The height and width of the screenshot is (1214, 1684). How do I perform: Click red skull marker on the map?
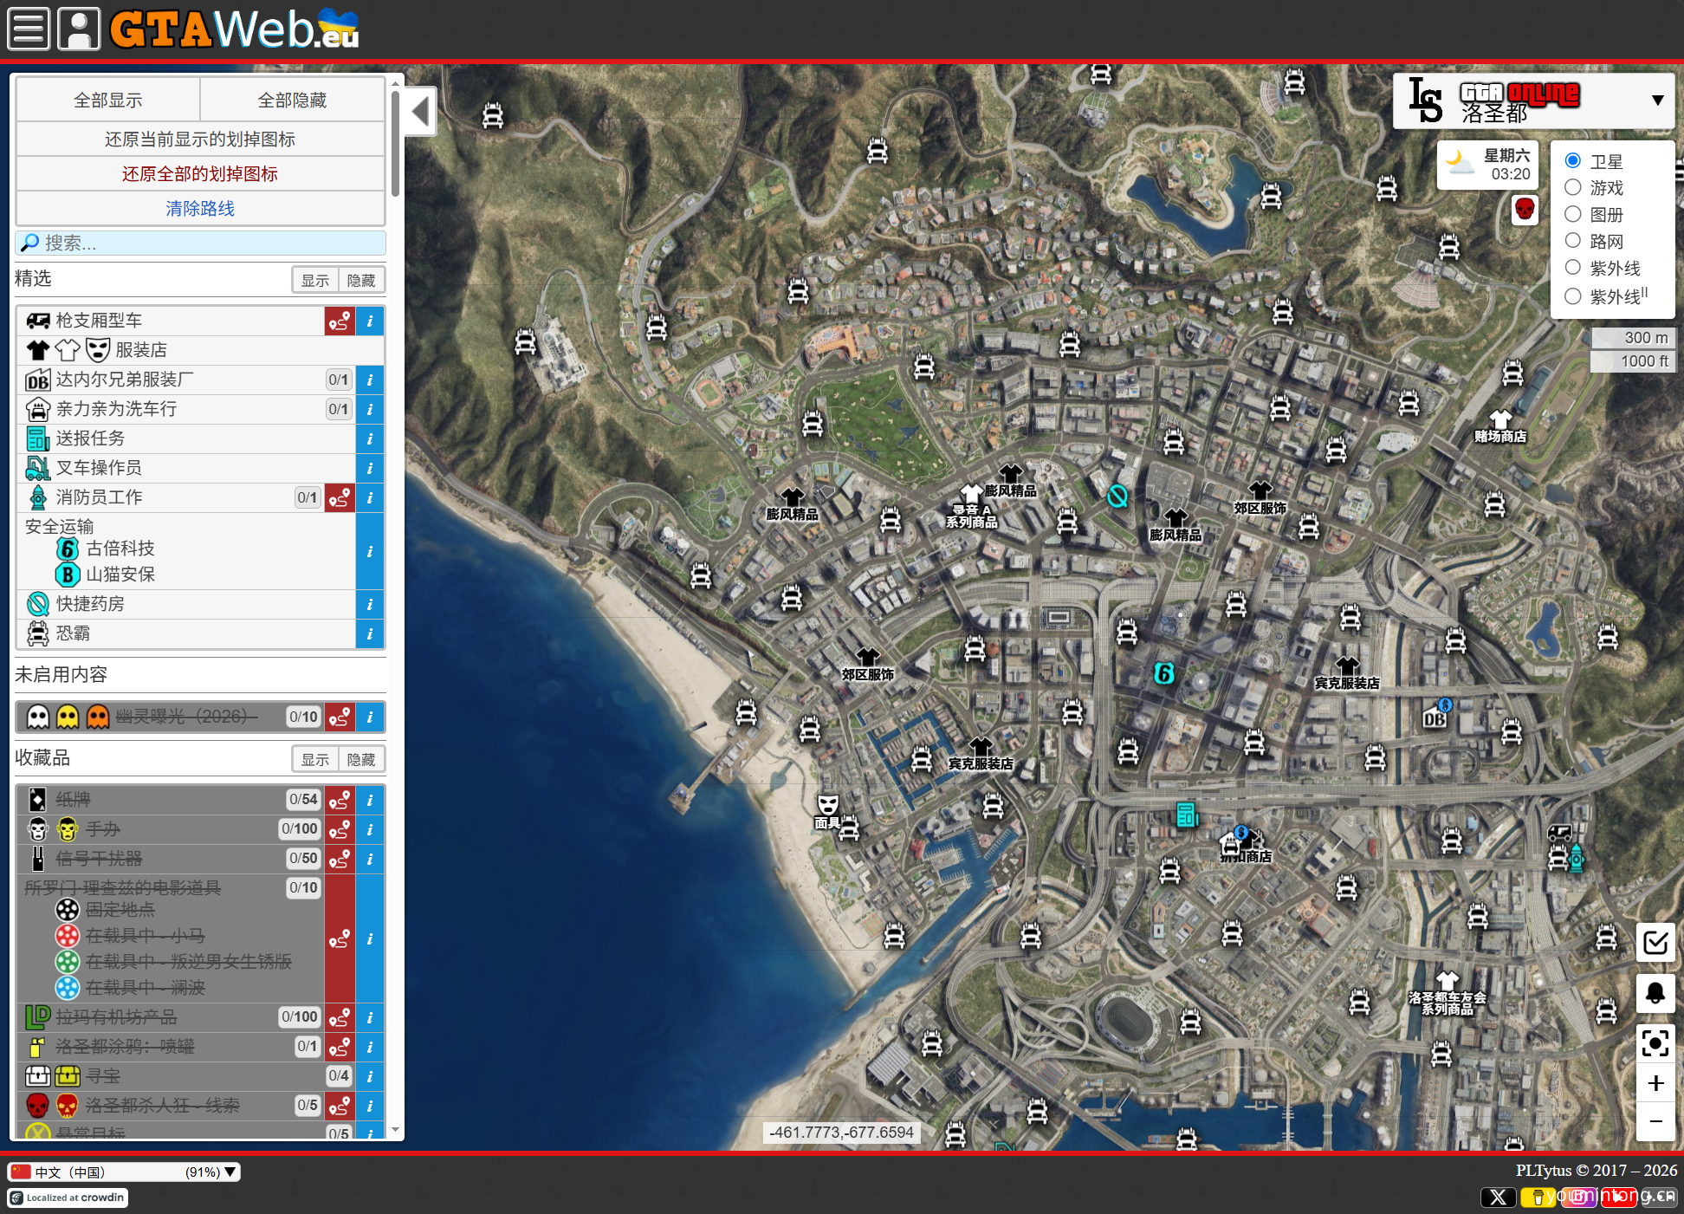click(1525, 209)
